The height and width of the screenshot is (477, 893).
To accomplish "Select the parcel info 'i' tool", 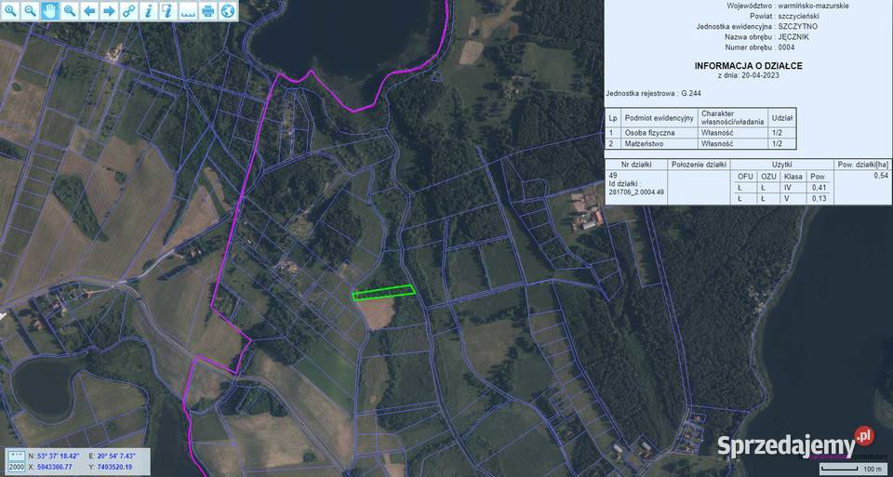I will (x=149, y=10).
